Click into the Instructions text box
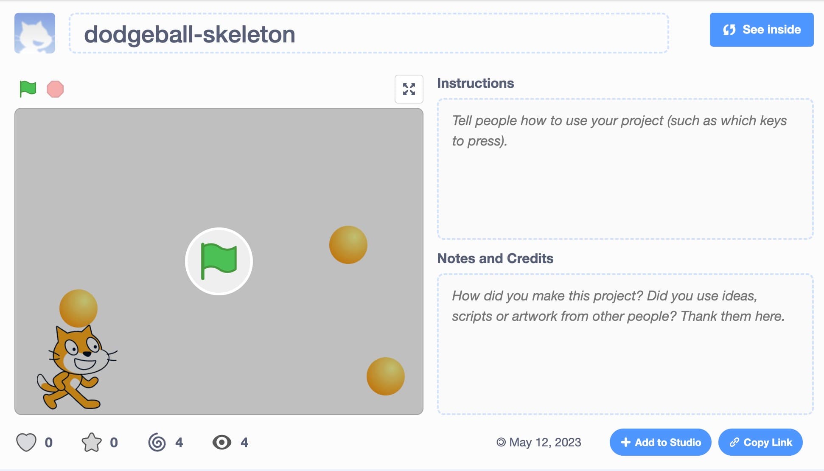This screenshot has height=471, width=824. click(625, 169)
